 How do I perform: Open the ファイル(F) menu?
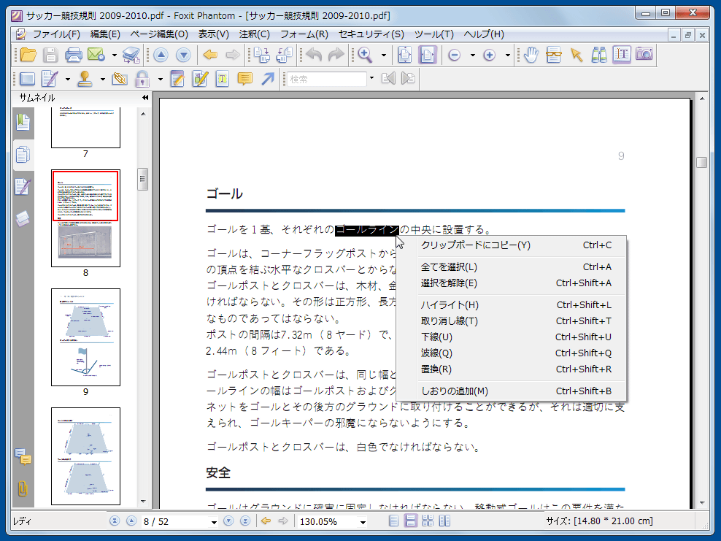point(56,34)
